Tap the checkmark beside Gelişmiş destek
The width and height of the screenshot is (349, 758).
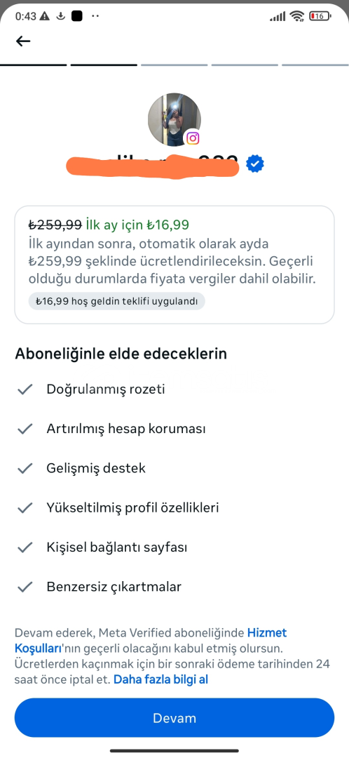tap(25, 468)
